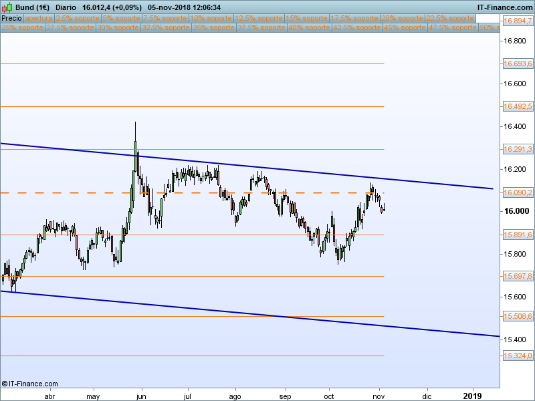Click the 15.891,6 price level tag
Screen dimensions: 535x401
tap(518, 235)
